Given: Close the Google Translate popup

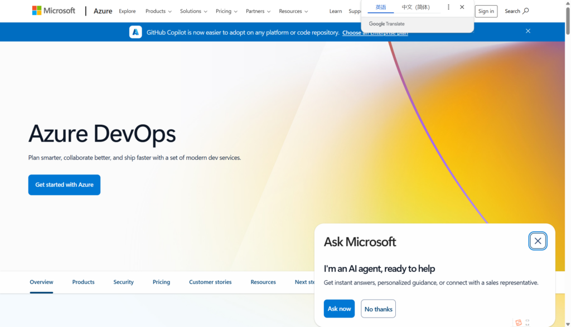Looking at the screenshot, I should pyautogui.click(x=462, y=7).
